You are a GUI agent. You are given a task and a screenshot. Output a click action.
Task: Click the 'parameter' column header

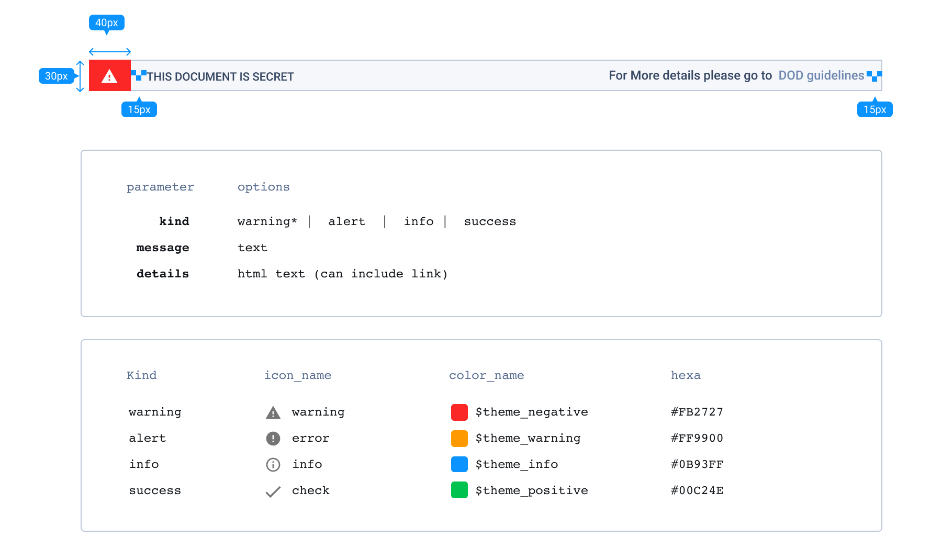tap(160, 187)
